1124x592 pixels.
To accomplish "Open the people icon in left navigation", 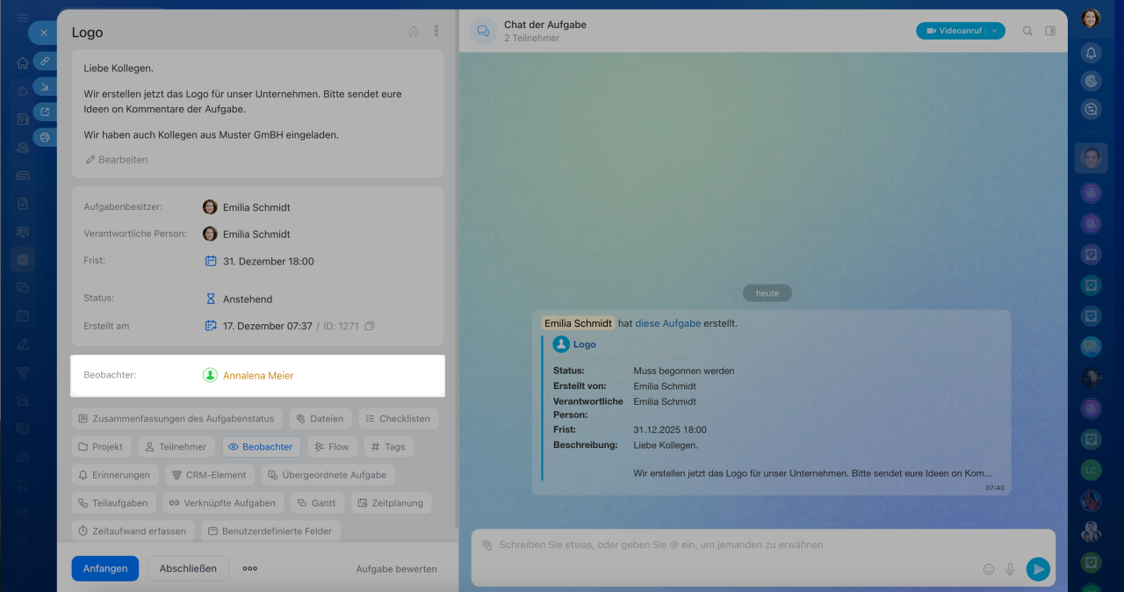I will point(23,147).
